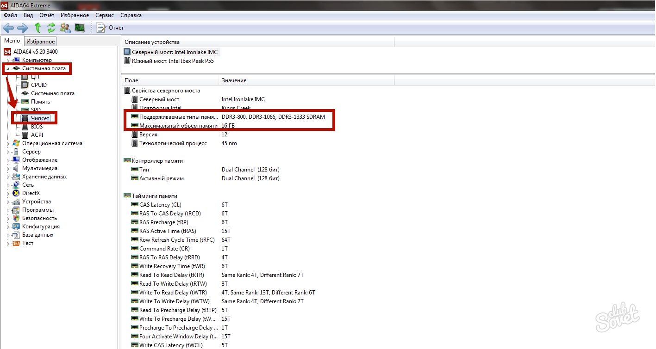The height and width of the screenshot is (349, 656).
Task: Select the AIDA64 v5.20.3400 root node
Action: pos(31,52)
